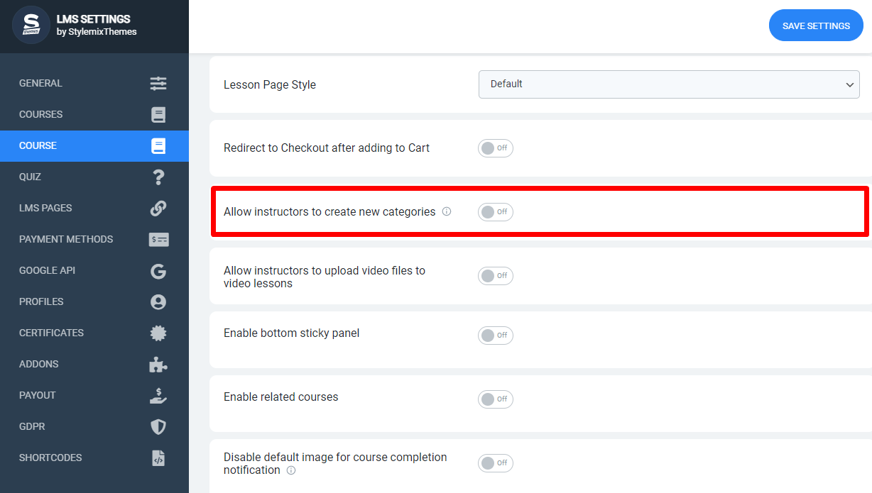This screenshot has height=493, width=872.
Task: Turn on Enable related courses switch
Action: [496, 399]
